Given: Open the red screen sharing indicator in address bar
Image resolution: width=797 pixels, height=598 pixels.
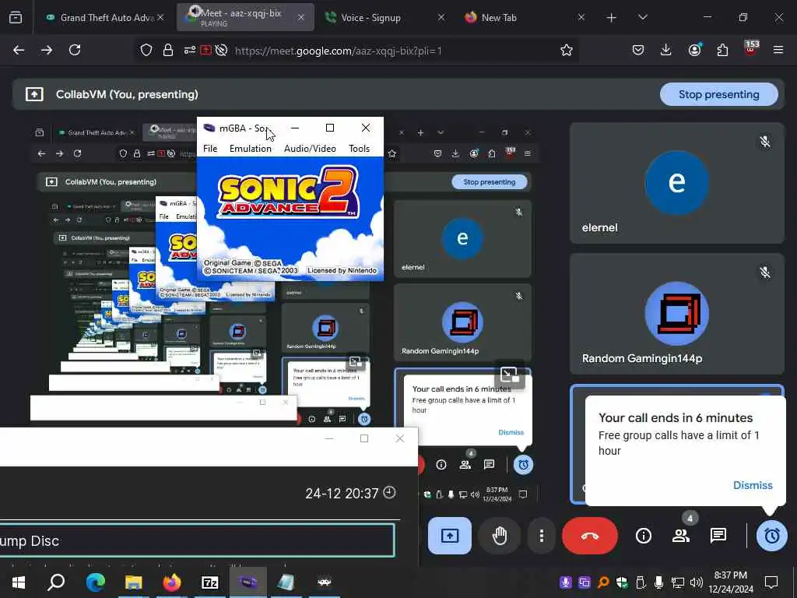Looking at the screenshot, I should pos(205,51).
